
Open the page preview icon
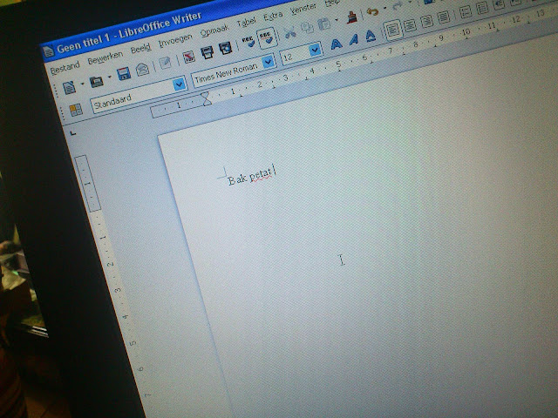[225, 48]
